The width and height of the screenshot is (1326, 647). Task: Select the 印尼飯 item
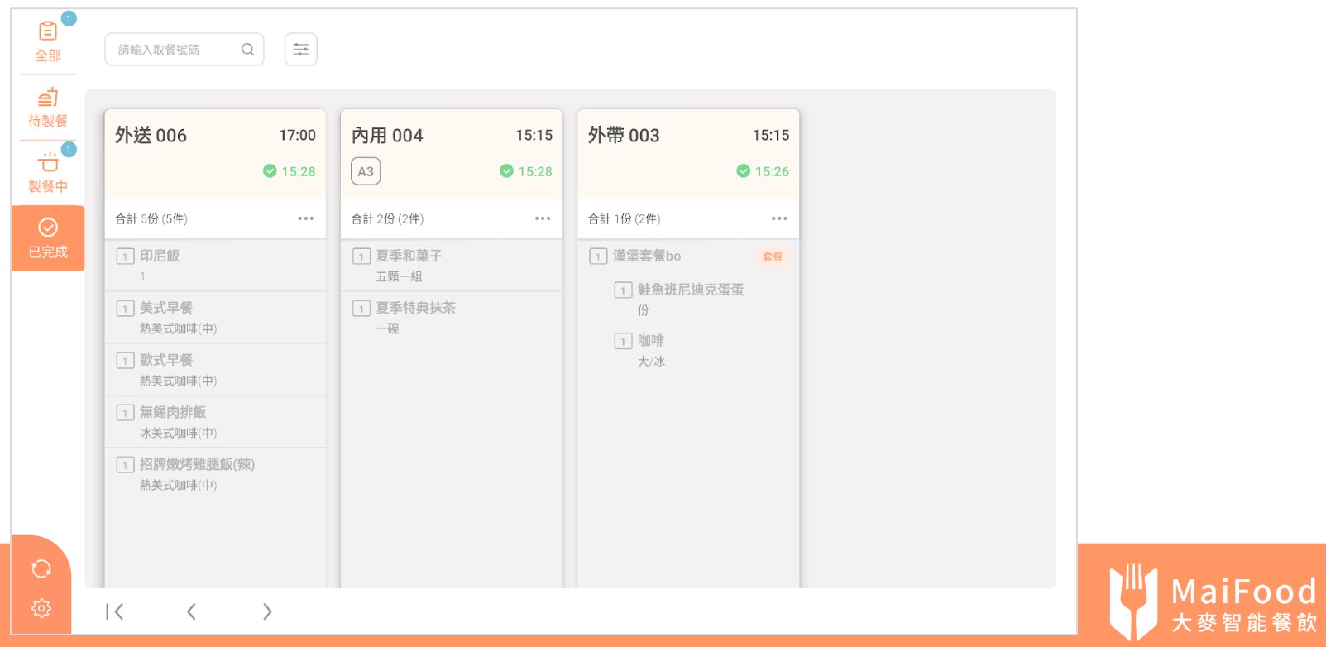(160, 256)
